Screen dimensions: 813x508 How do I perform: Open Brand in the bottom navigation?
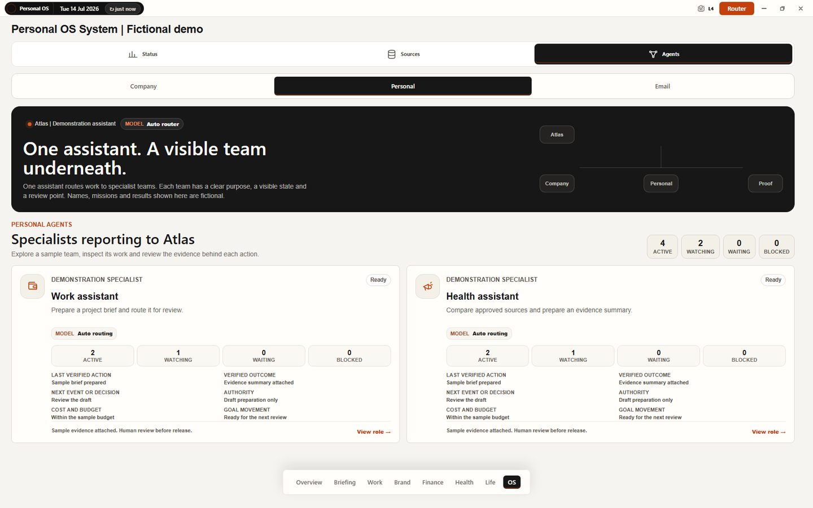[402, 483]
